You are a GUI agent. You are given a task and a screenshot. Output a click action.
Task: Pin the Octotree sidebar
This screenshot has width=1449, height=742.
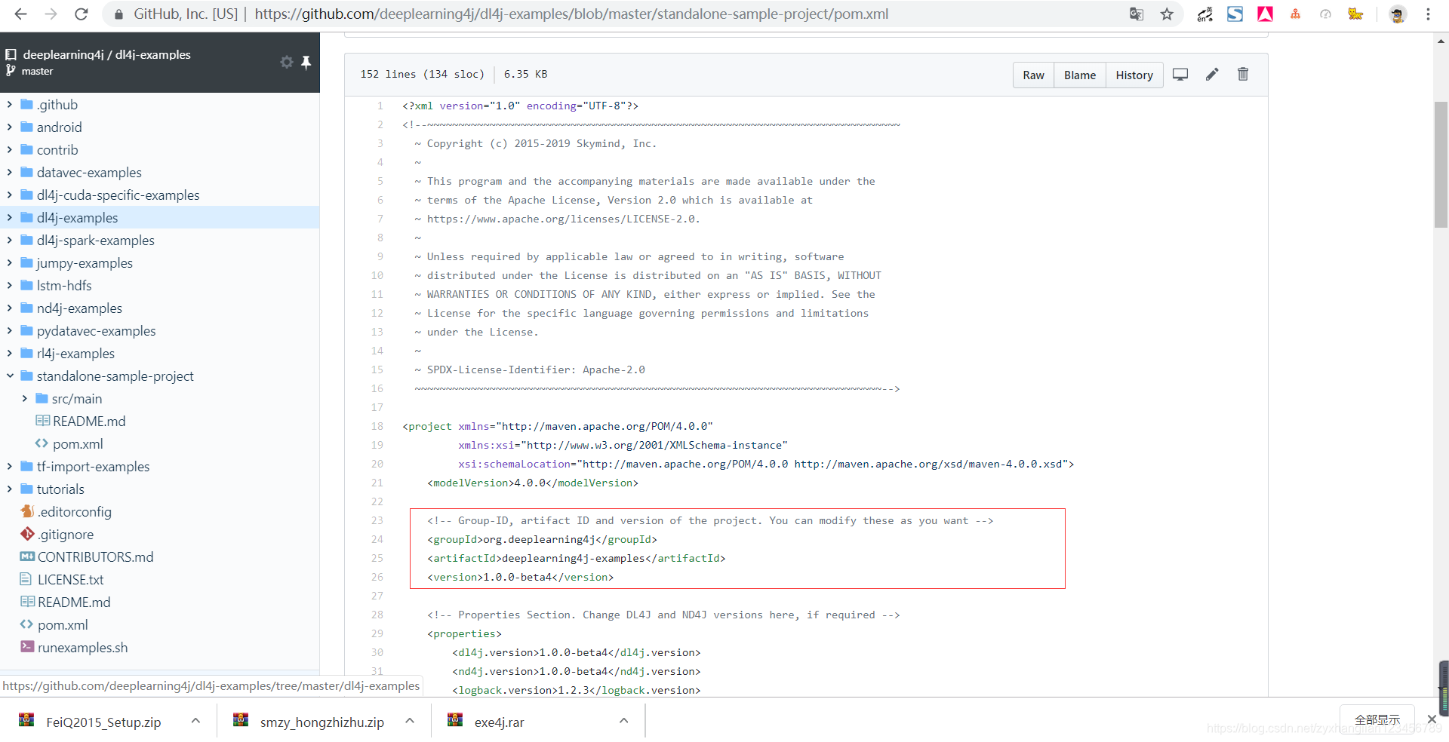[306, 62]
